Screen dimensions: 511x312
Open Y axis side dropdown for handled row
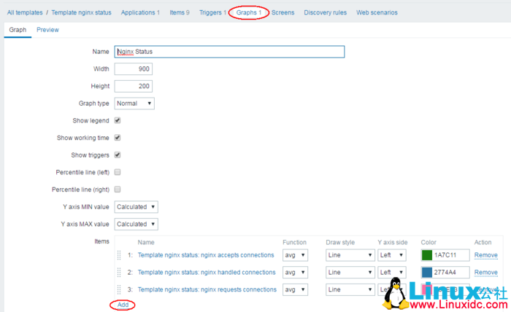click(392, 273)
